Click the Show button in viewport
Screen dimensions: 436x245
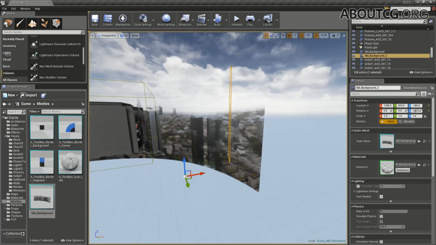tap(135, 35)
